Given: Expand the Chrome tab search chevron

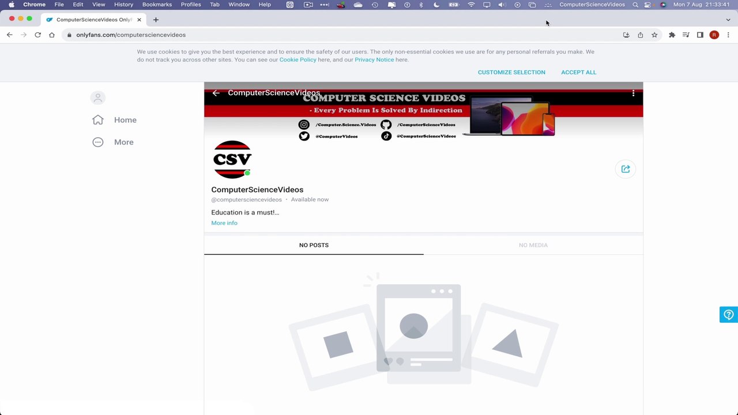Looking at the screenshot, I should pos(728,20).
